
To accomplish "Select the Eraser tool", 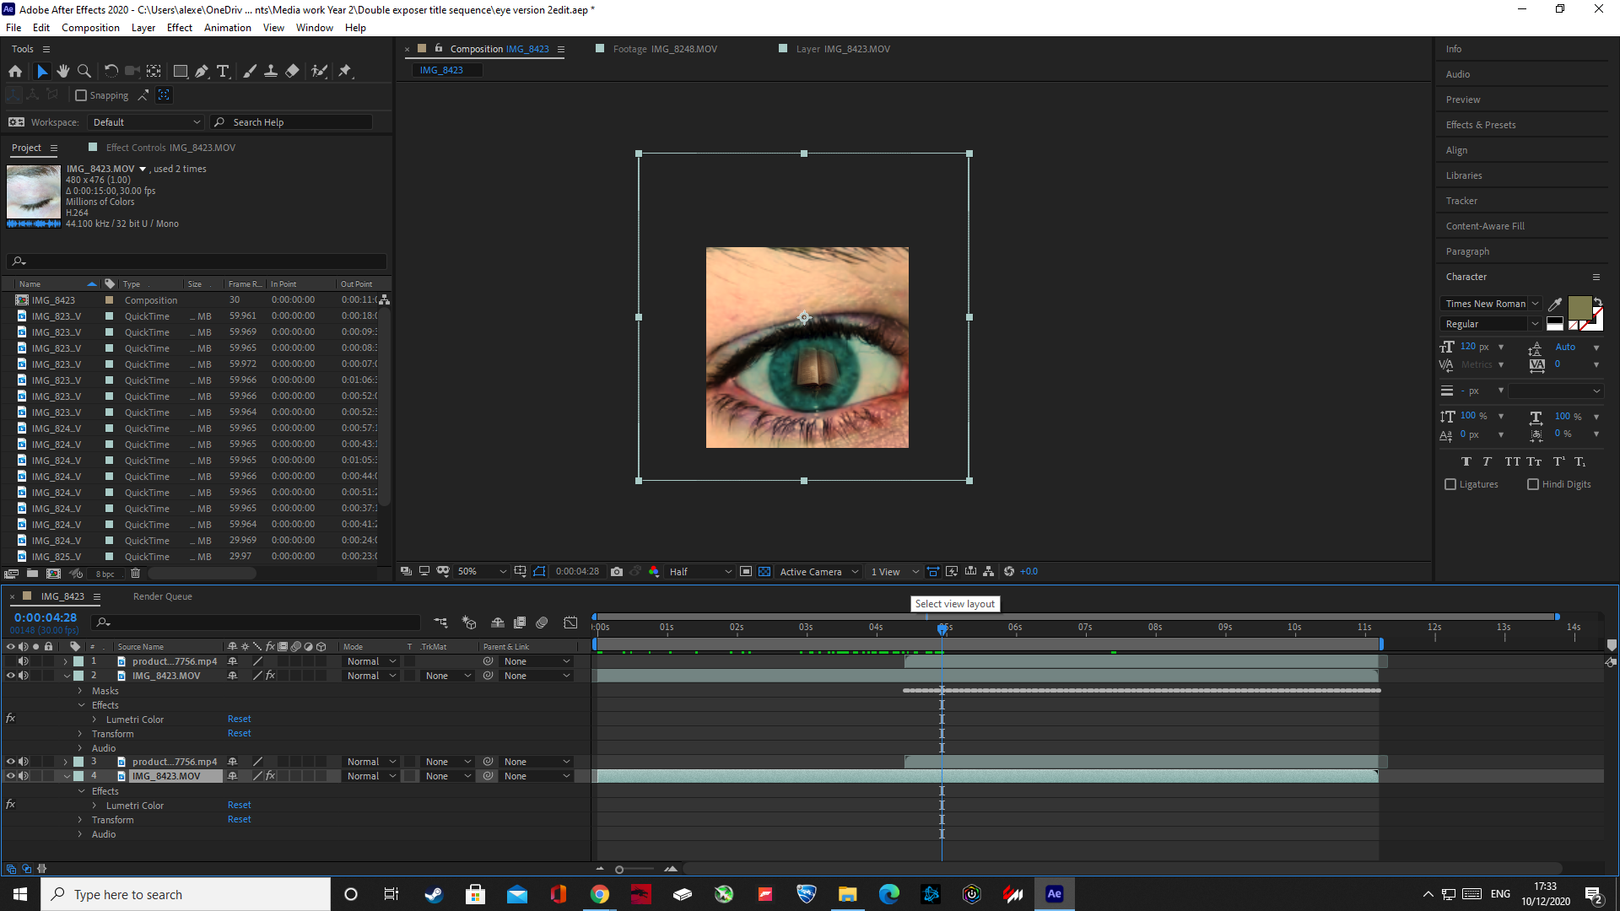I will (292, 72).
